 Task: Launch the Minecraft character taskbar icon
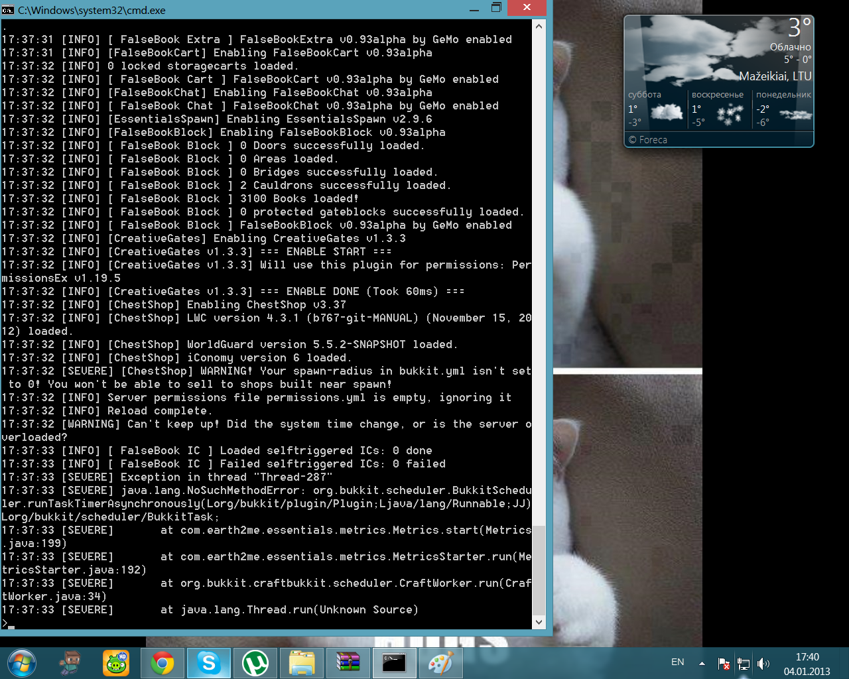[x=69, y=662]
